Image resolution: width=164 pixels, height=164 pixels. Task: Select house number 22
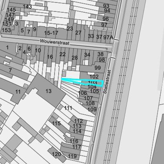(x=62, y=55)
